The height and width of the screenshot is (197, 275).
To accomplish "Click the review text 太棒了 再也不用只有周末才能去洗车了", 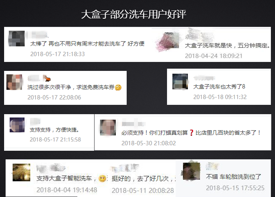I will (78, 44).
